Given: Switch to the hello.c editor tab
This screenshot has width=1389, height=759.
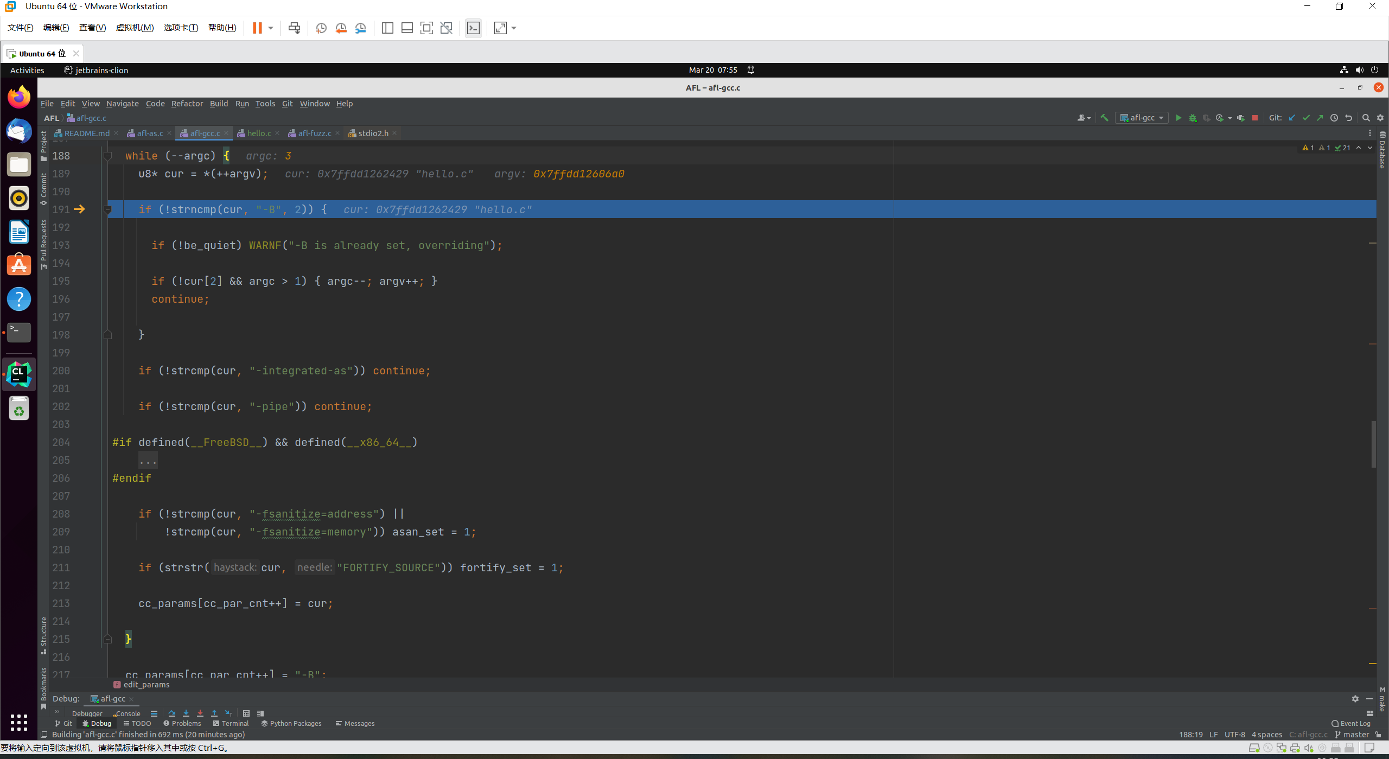Looking at the screenshot, I should pyautogui.click(x=259, y=133).
